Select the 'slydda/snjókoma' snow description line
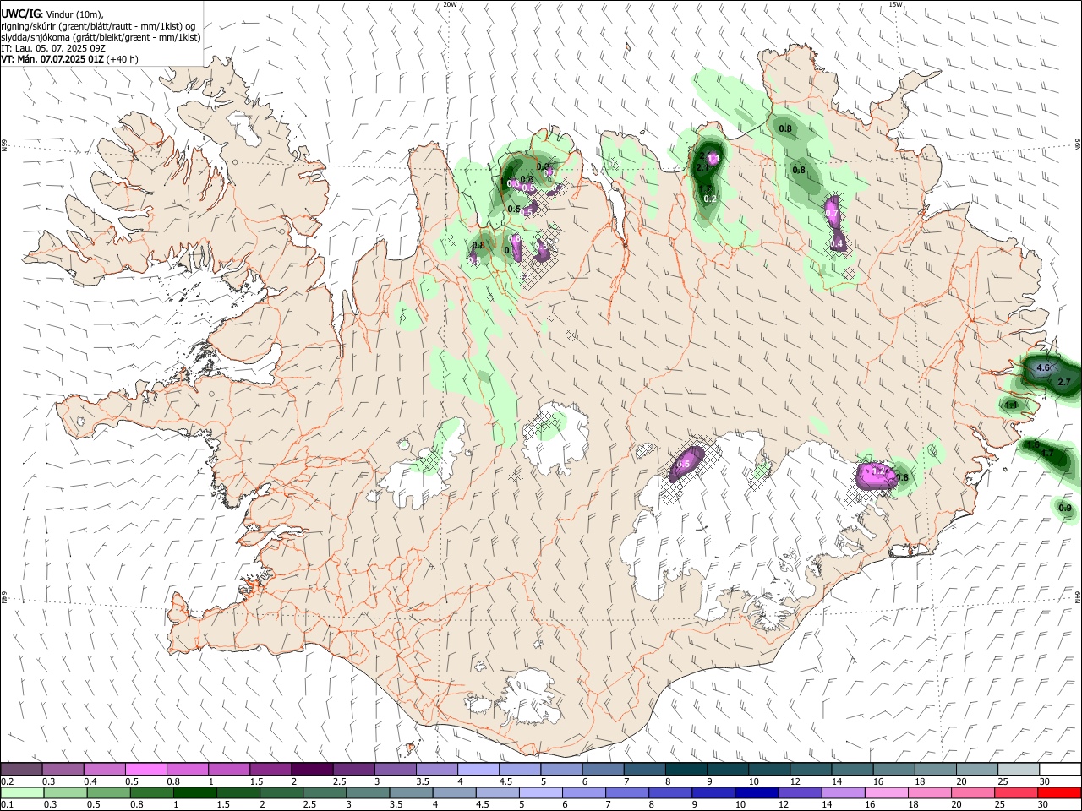Image resolution: width=1082 pixels, height=811 pixels. point(101,37)
